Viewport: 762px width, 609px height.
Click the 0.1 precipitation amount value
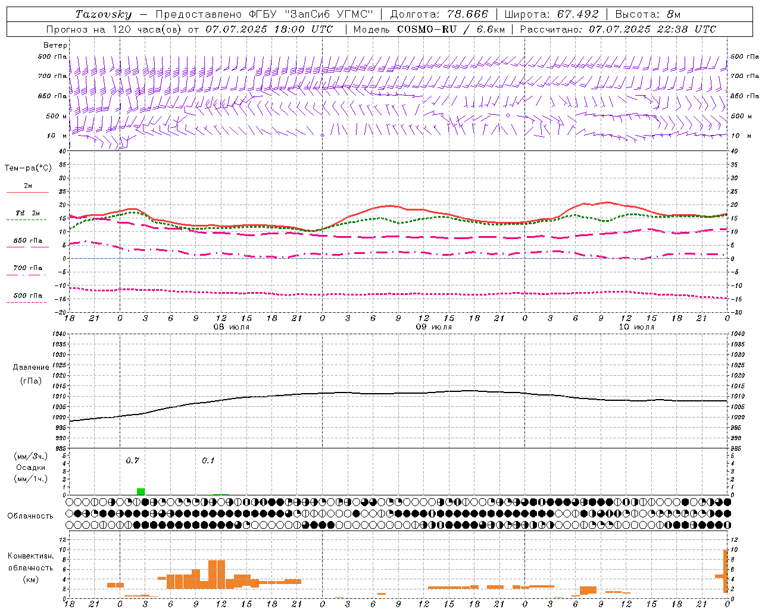(x=208, y=460)
